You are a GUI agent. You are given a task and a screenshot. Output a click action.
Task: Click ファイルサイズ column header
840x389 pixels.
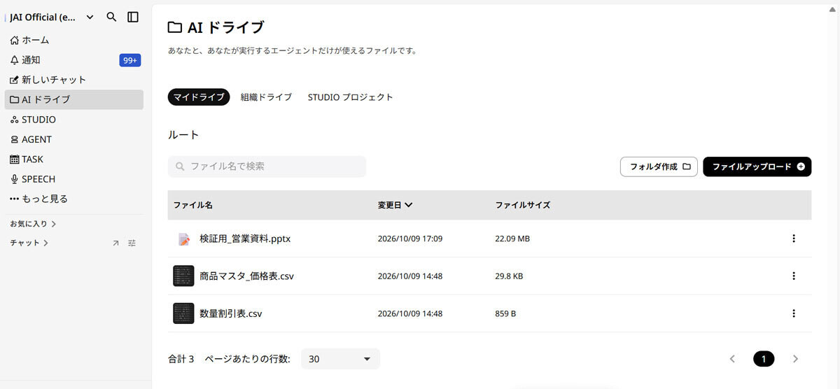coord(522,205)
